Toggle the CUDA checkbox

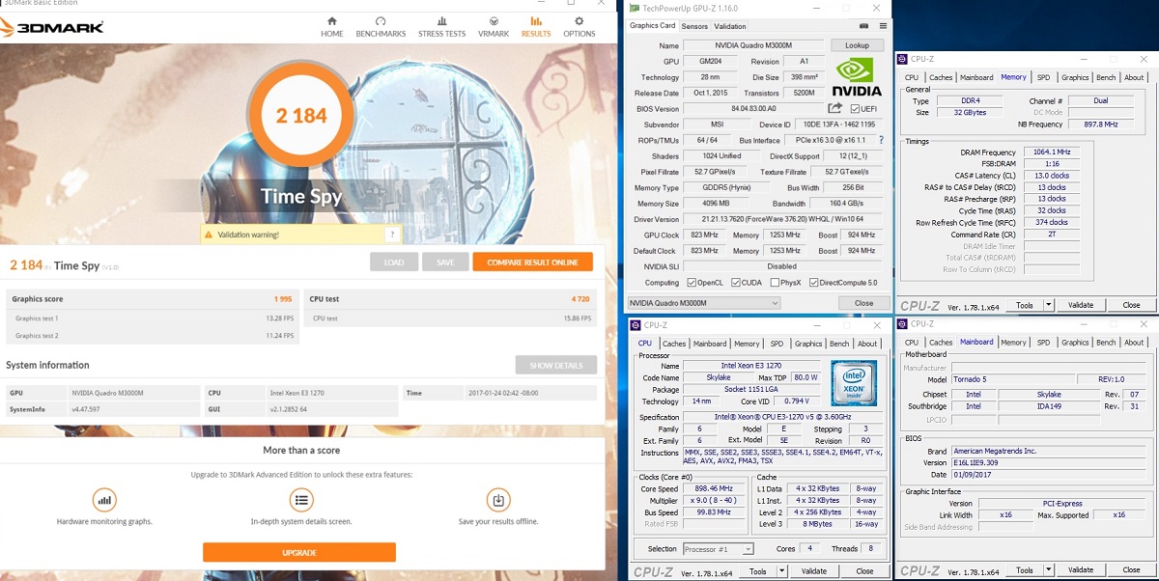(736, 283)
